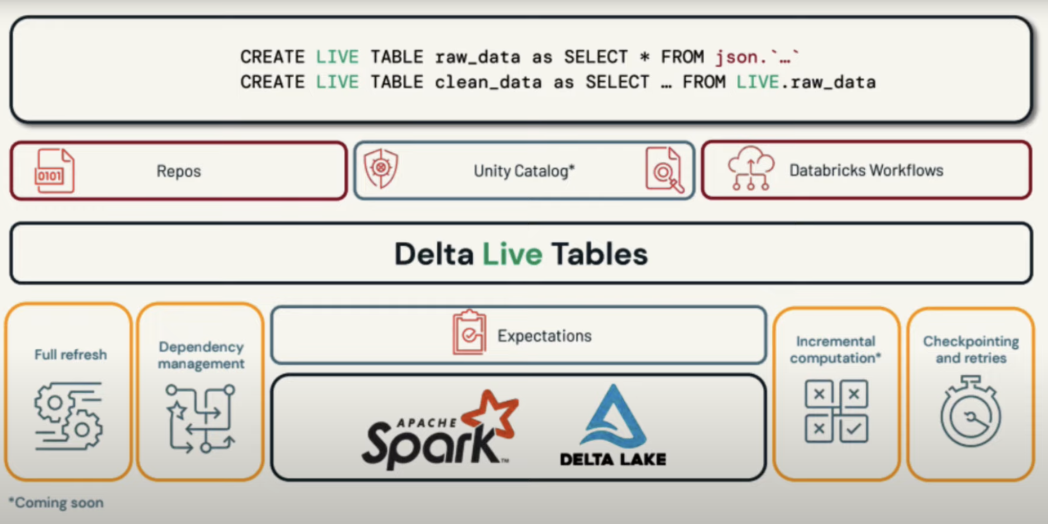Click the Repos binary file icon

click(54, 171)
